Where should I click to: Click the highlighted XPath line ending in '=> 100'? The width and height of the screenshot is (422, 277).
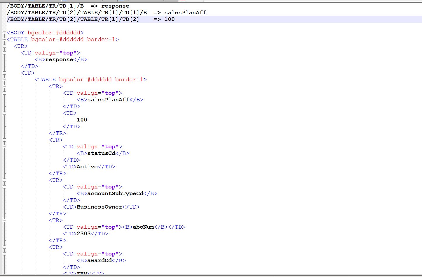91,19
